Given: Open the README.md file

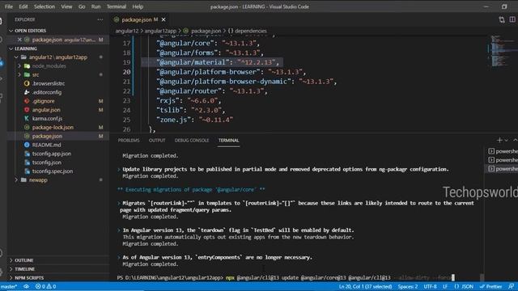Looking at the screenshot, I should point(46,145).
